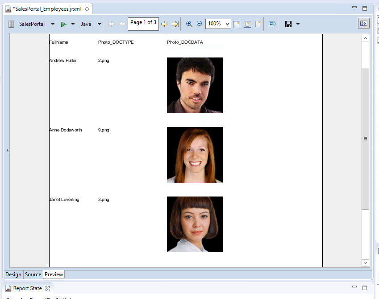The image size is (379, 299).
Task: Click the Photo_DOCTYPE column header
Action: pos(116,42)
